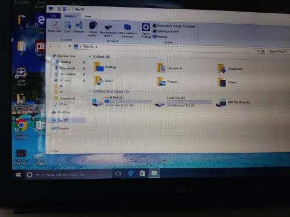The image size is (290, 217).
Task: Select Music in the navigation pane
Action: tap(61, 104)
